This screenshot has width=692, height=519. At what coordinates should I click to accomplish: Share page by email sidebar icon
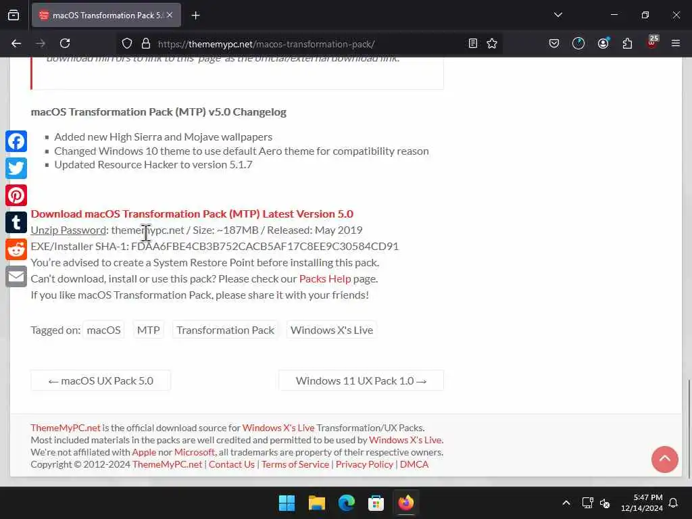(16, 276)
